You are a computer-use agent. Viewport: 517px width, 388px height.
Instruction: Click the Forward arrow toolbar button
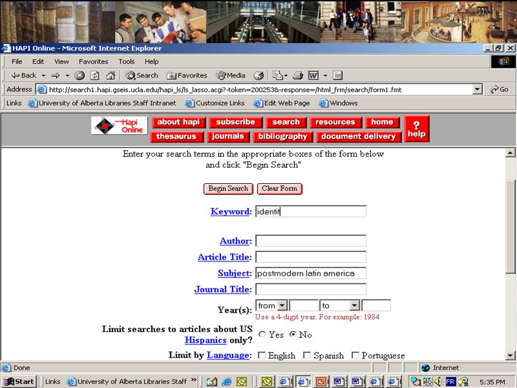click(x=55, y=75)
